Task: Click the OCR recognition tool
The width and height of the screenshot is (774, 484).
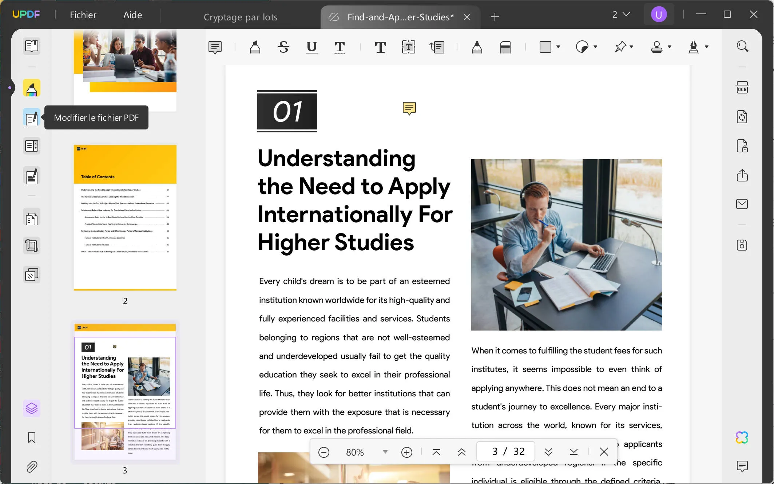Action: pos(742,88)
